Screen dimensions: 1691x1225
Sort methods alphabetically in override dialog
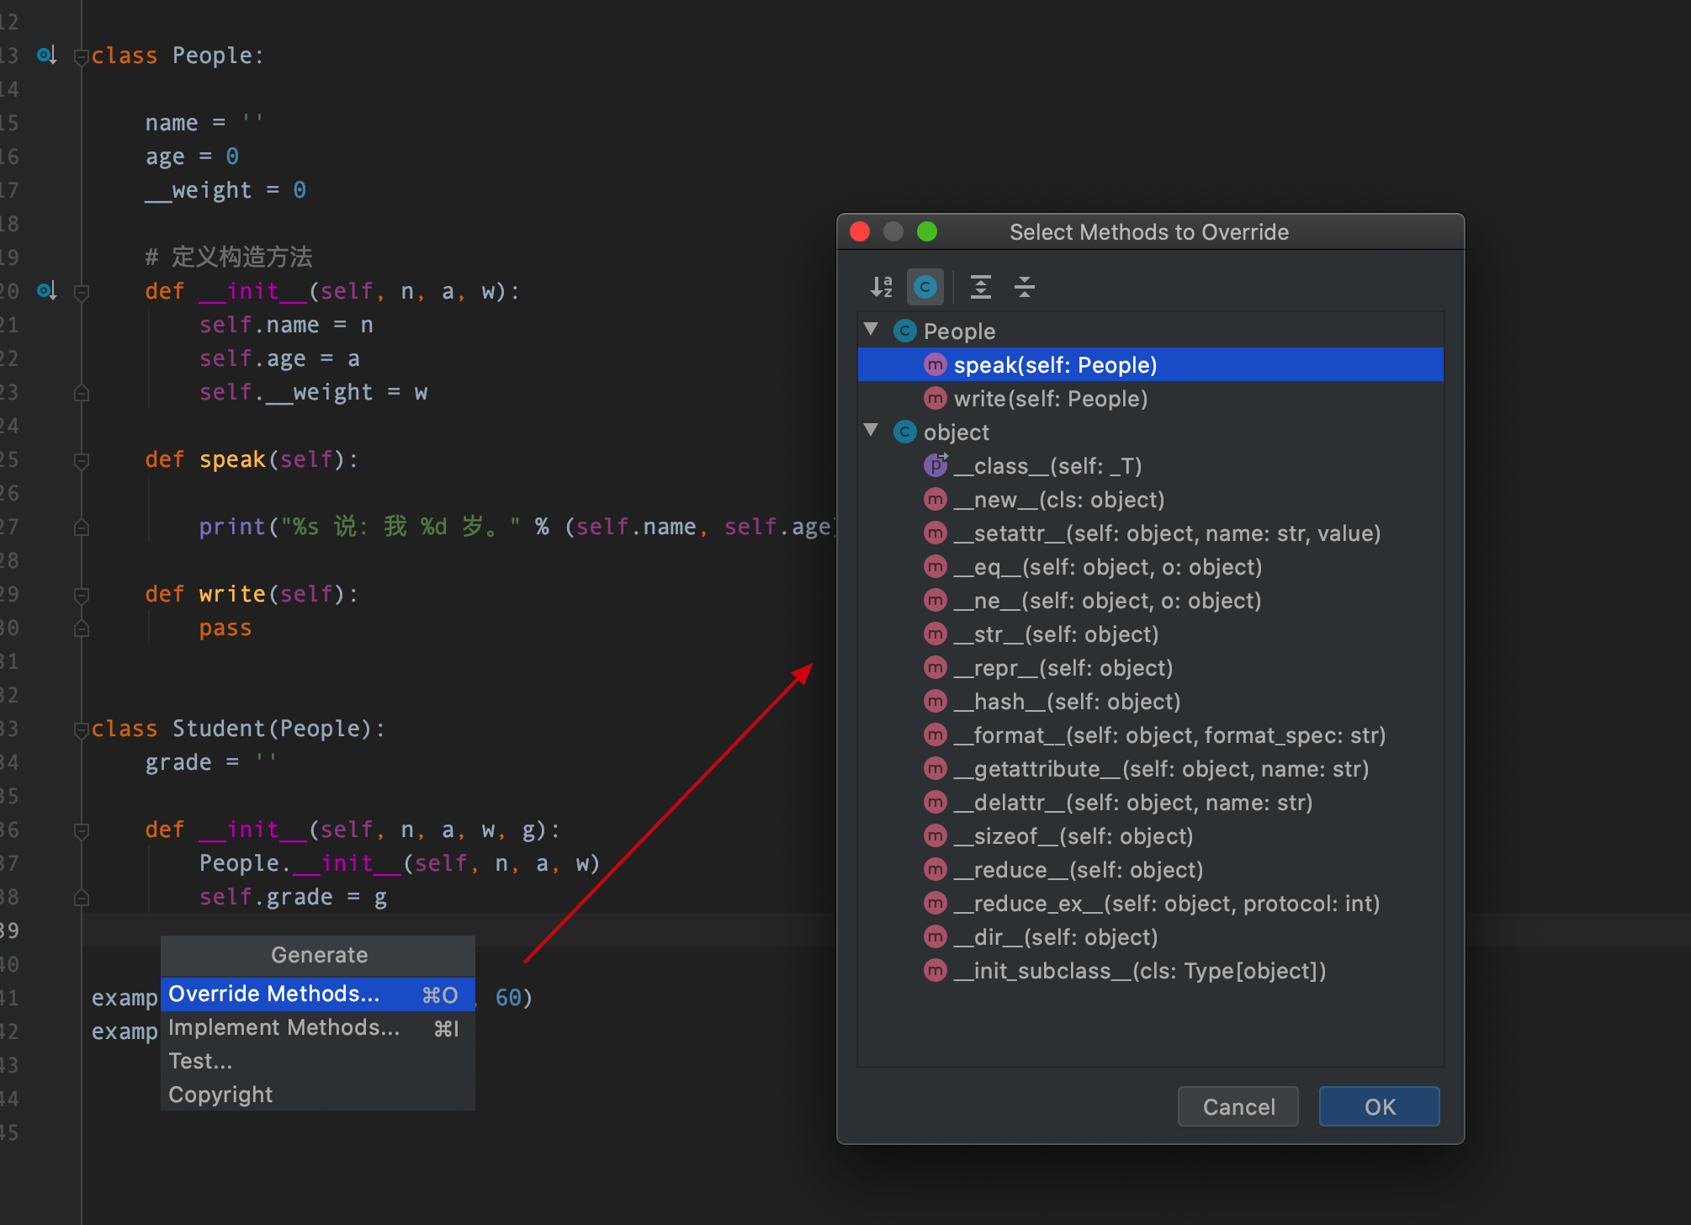point(881,287)
